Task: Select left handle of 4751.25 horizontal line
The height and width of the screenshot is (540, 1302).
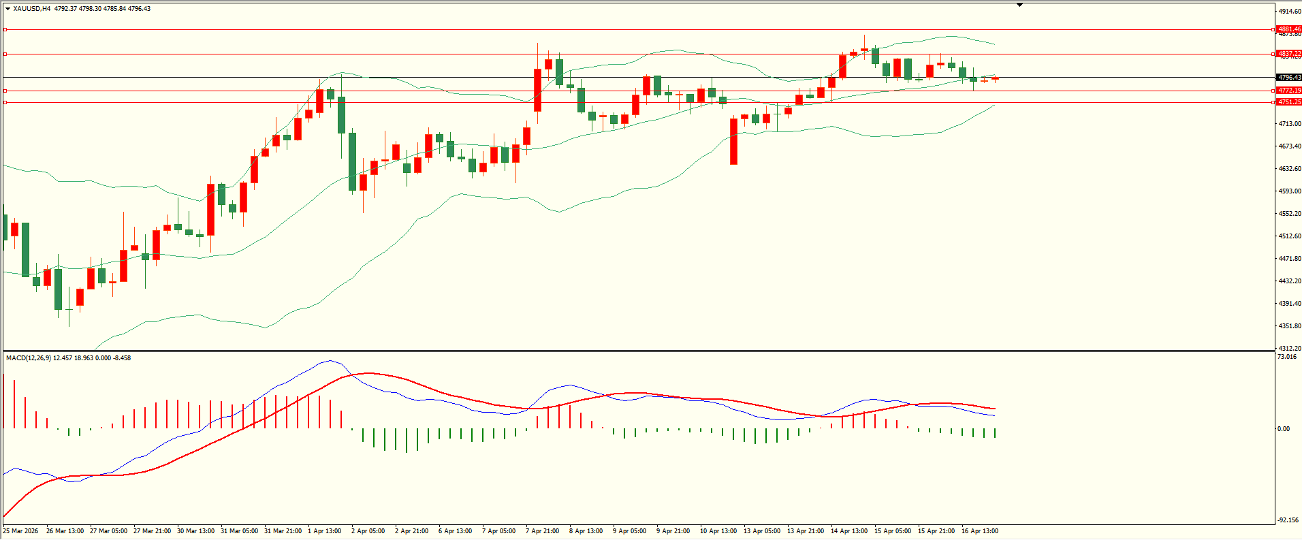Action: [5, 102]
